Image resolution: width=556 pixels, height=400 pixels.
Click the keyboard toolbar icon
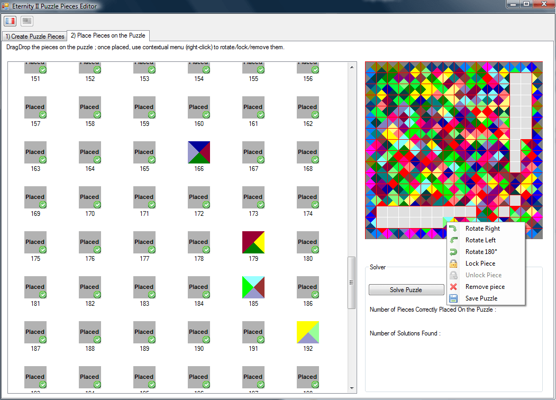27,21
